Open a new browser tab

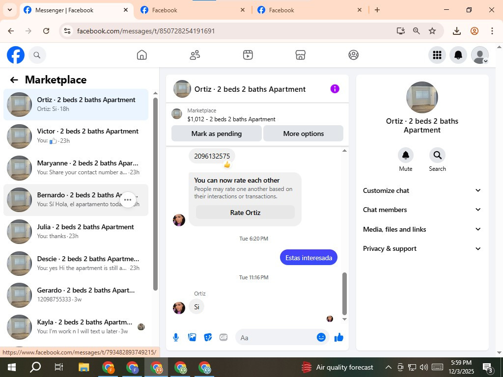pos(377,10)
